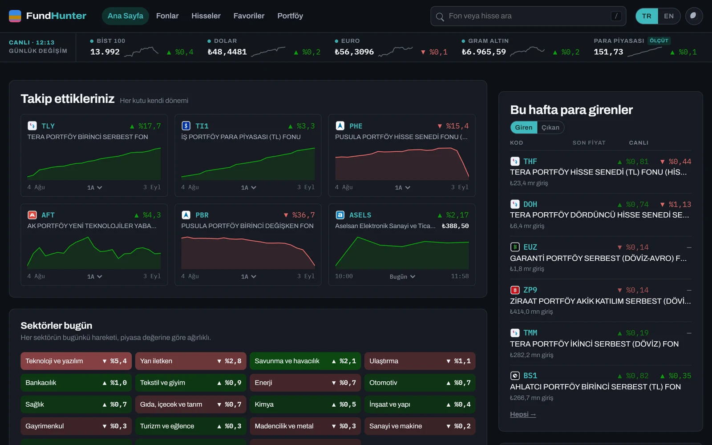Open the TLY period dropdown 1A
The height and width of the screenshot is (445, 712).
[94, 188]
